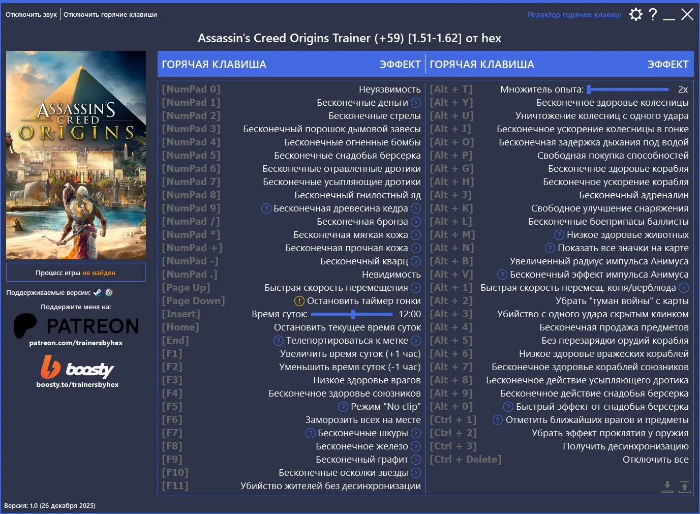
Task: Open the settings gear
Action: tap(635, 14)
